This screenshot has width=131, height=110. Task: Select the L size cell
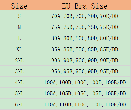(x=19, y=38)
